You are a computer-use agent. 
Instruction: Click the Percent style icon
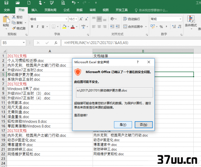pos(161,27)
